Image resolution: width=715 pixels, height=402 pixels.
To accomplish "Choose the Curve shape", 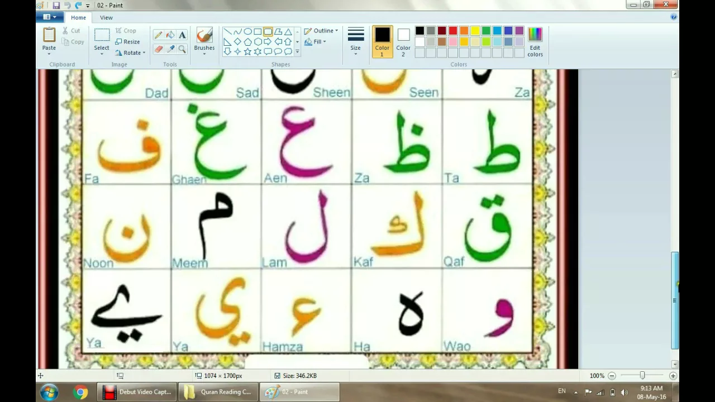I will (237, 32).
